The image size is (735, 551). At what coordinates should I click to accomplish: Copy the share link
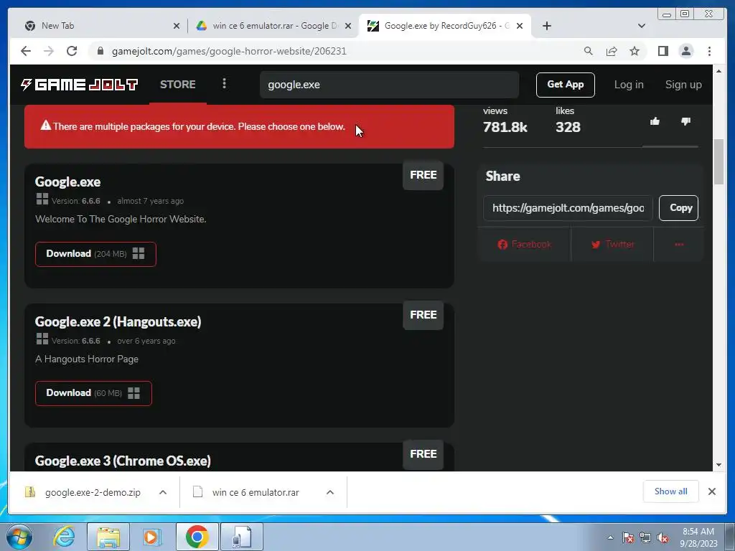click(x=678, y=208)
